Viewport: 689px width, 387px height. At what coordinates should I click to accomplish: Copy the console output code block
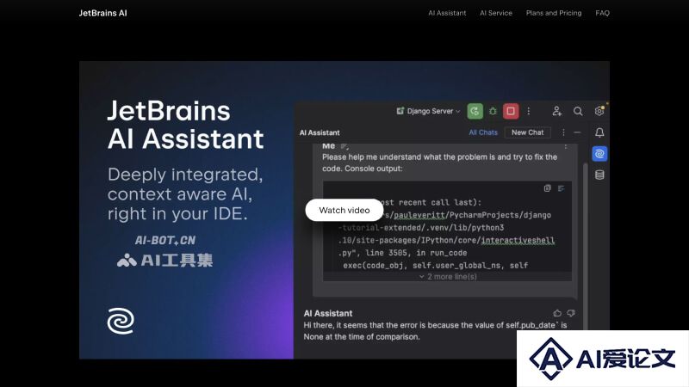[x=547, y=188]
